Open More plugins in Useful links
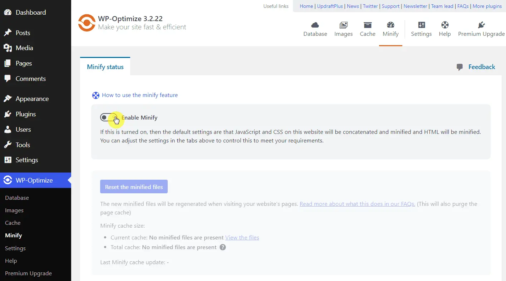Image resolution: width=506 pixels, height=281 pixels. [487, 6]
